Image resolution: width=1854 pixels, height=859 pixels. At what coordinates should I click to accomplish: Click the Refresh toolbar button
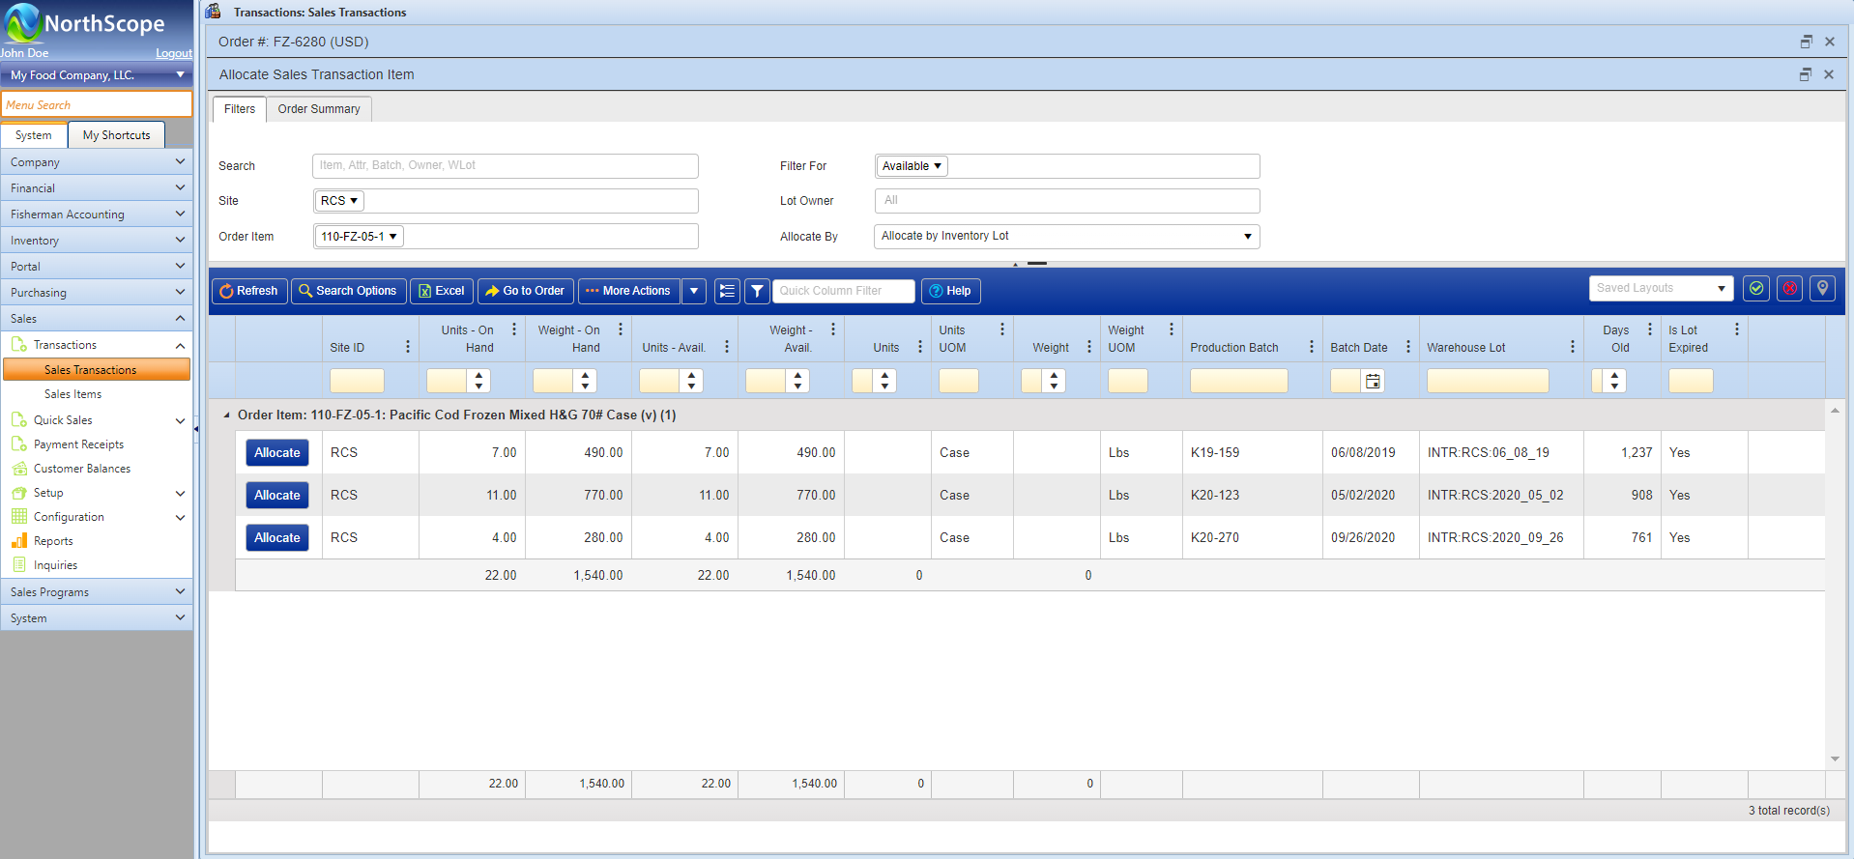(249, 291)
